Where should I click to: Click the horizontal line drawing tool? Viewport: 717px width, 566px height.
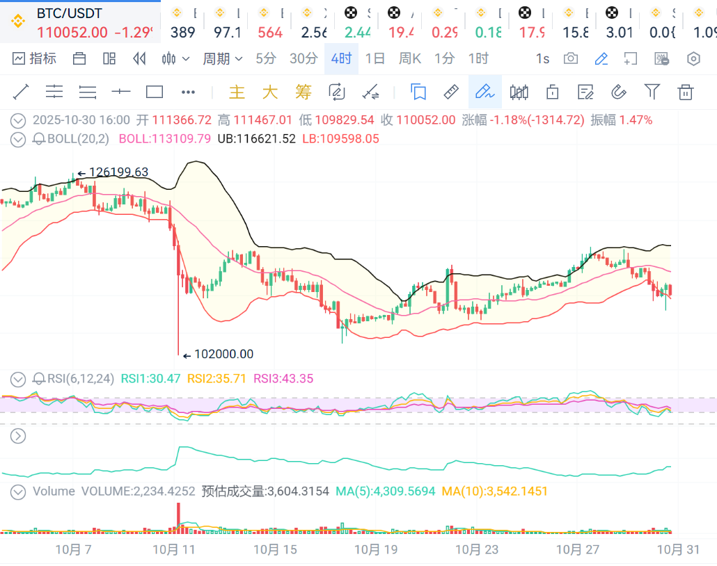121,91
